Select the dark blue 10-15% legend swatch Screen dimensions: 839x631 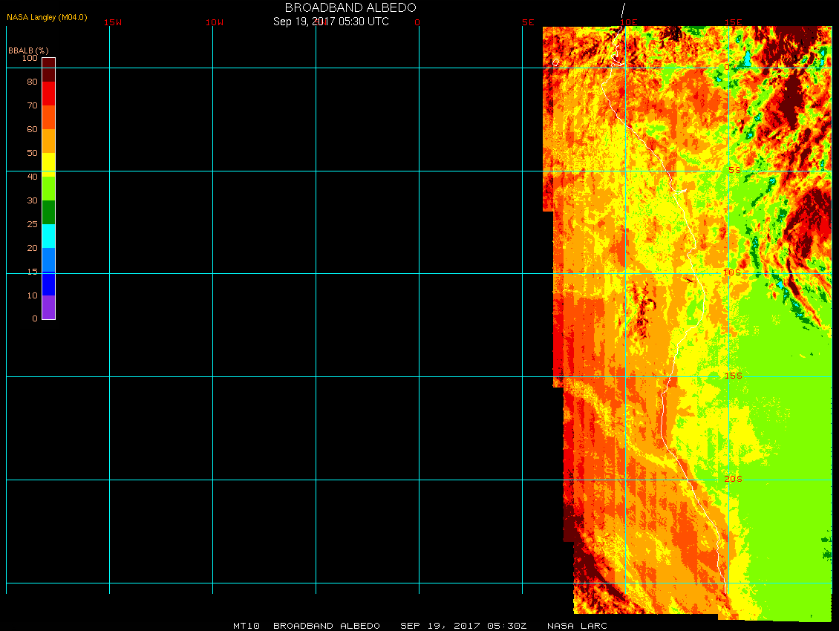[48, 284]
